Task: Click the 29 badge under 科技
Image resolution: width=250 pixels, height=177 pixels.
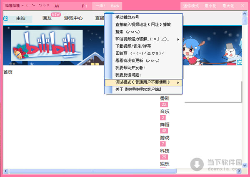Action: point(164,157)
